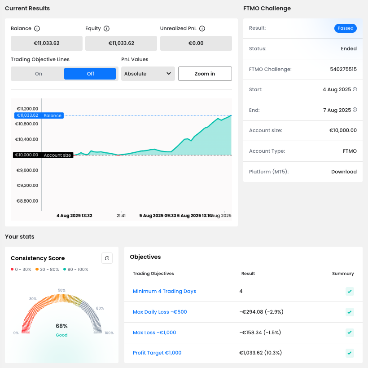Turn Trading Objective Lines On
Image resolution: width=368 pixels, height=368 pixels.
click(38, 74)
